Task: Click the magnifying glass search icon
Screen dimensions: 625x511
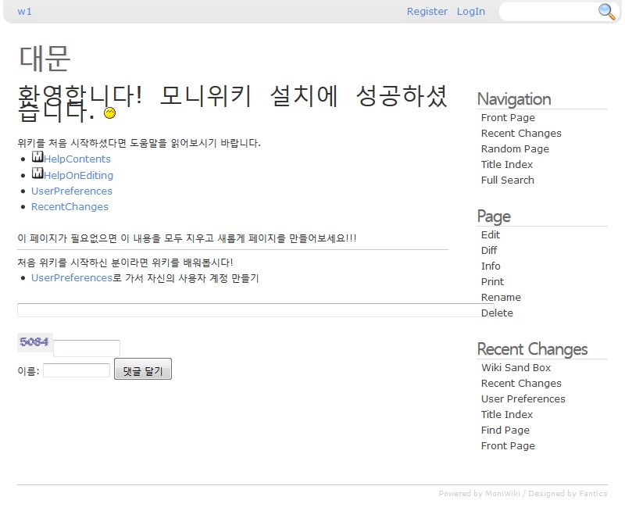Action: (606, 11)
